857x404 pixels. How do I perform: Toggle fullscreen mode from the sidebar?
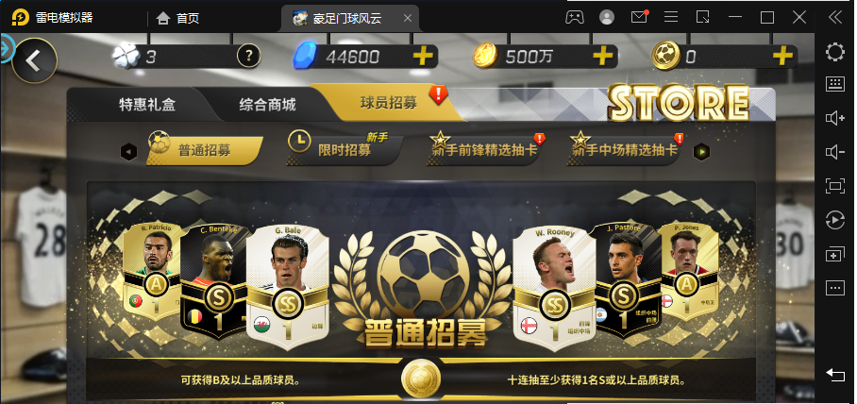click(x=835, y=186)
